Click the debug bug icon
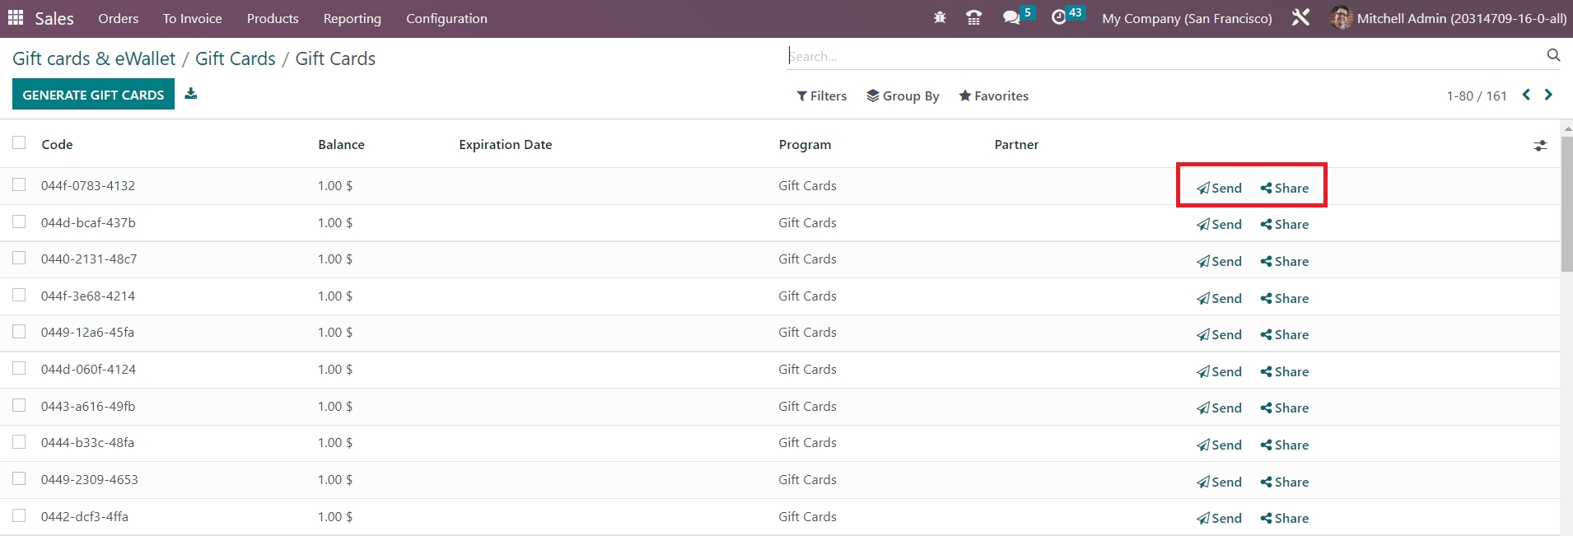Image resolution: width=1573 pixels, height=536 pixels. point(940,18)
